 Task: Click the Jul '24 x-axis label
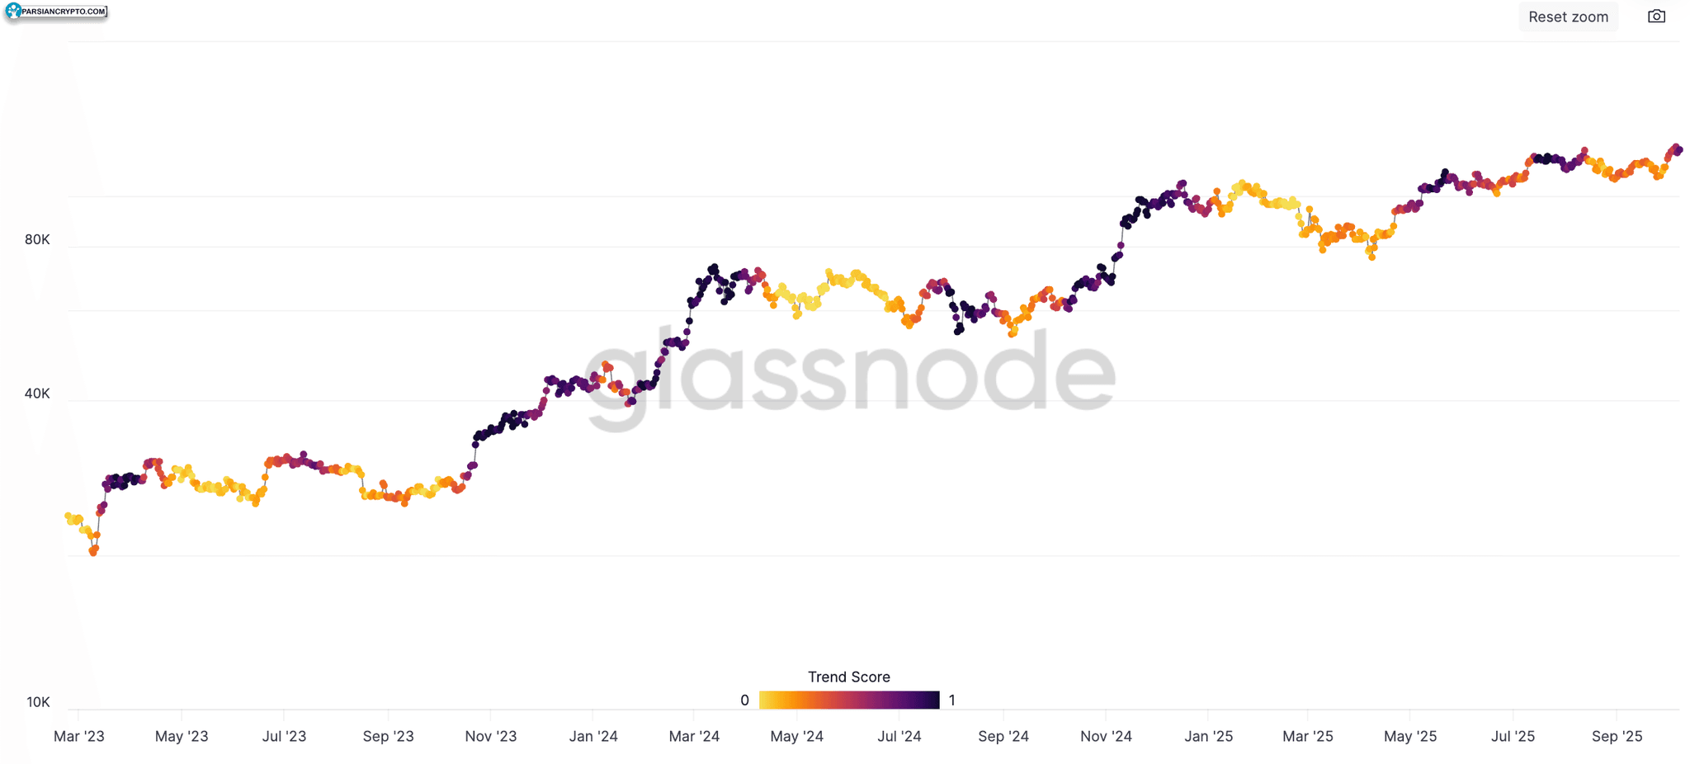click(899, 736)
